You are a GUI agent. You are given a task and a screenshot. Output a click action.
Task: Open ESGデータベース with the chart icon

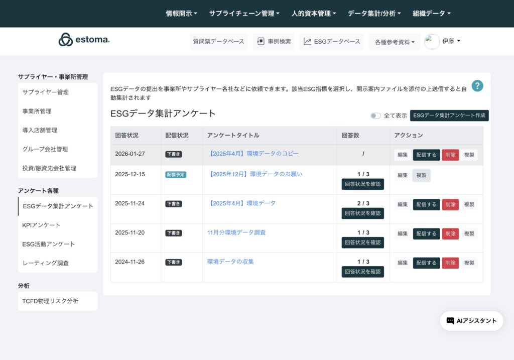(x=332, y=42)
